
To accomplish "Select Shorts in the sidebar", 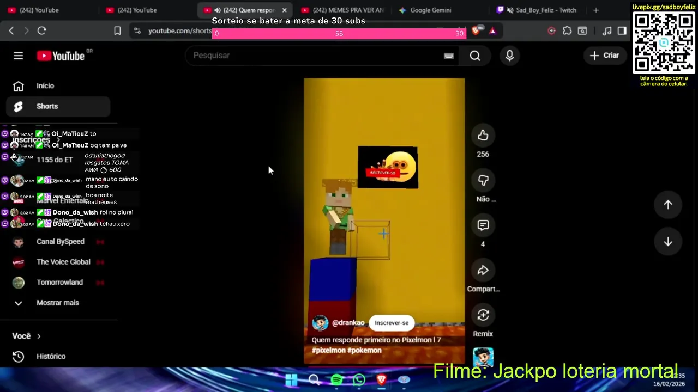I will click(x=58, y=106).
